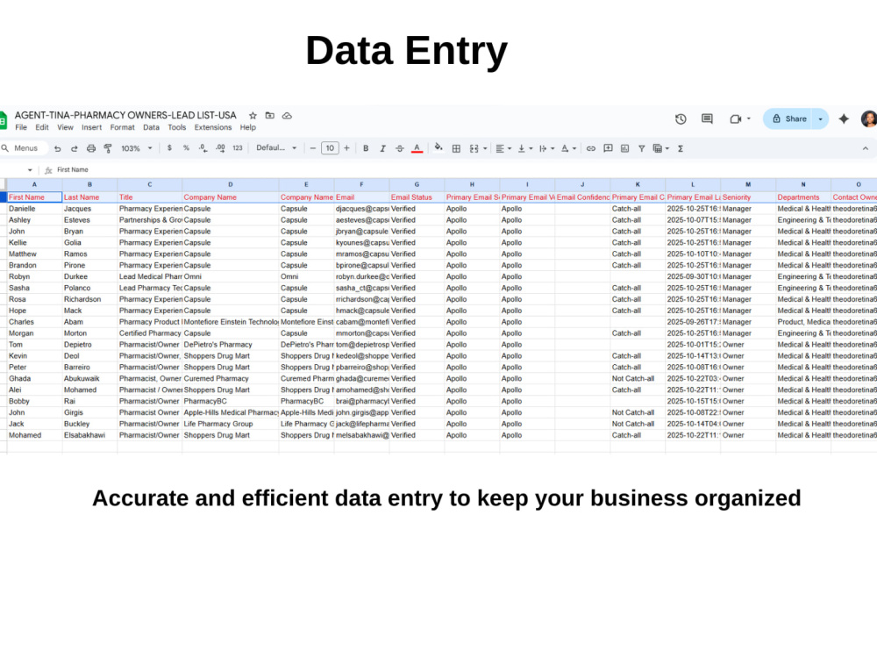The height and width of the screenshot is (658, 877).
Task: Open vertical align dropdown
Action: (x=524, y=148)
